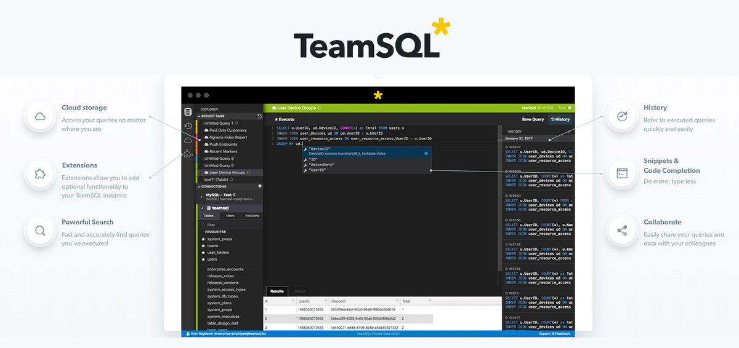Click the Cloud storage feature icon
This screenshot has width=739, height=348.
(x=40, y=116)
